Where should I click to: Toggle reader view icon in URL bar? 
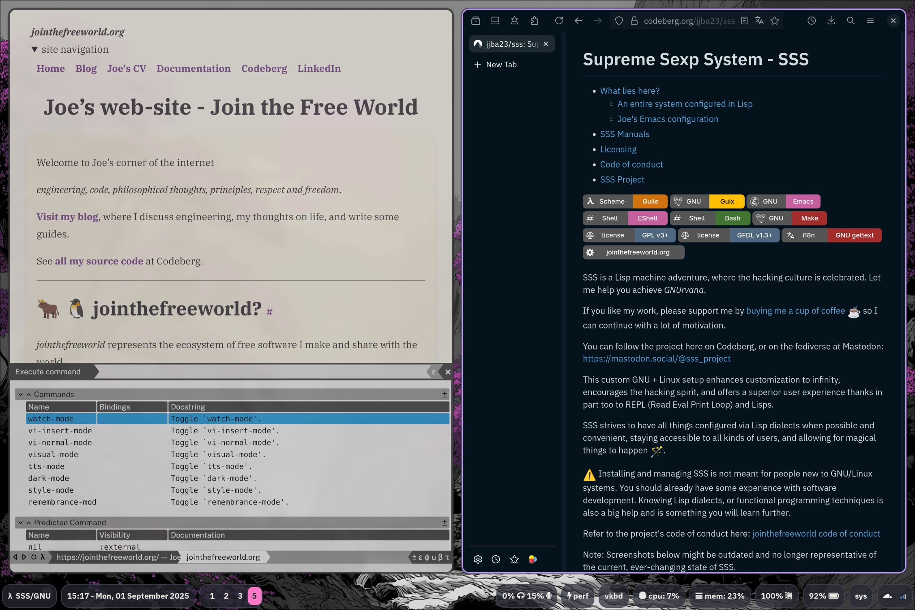coord(744,21)
